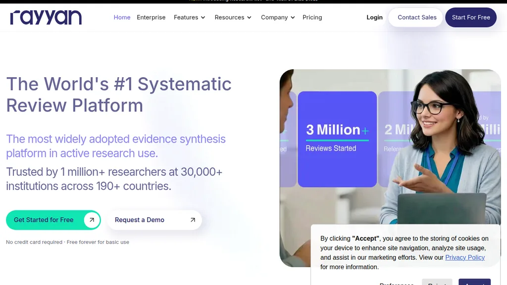Open the Features menu label
Screen dimensions: 507x285
click(x=186, y=17)
